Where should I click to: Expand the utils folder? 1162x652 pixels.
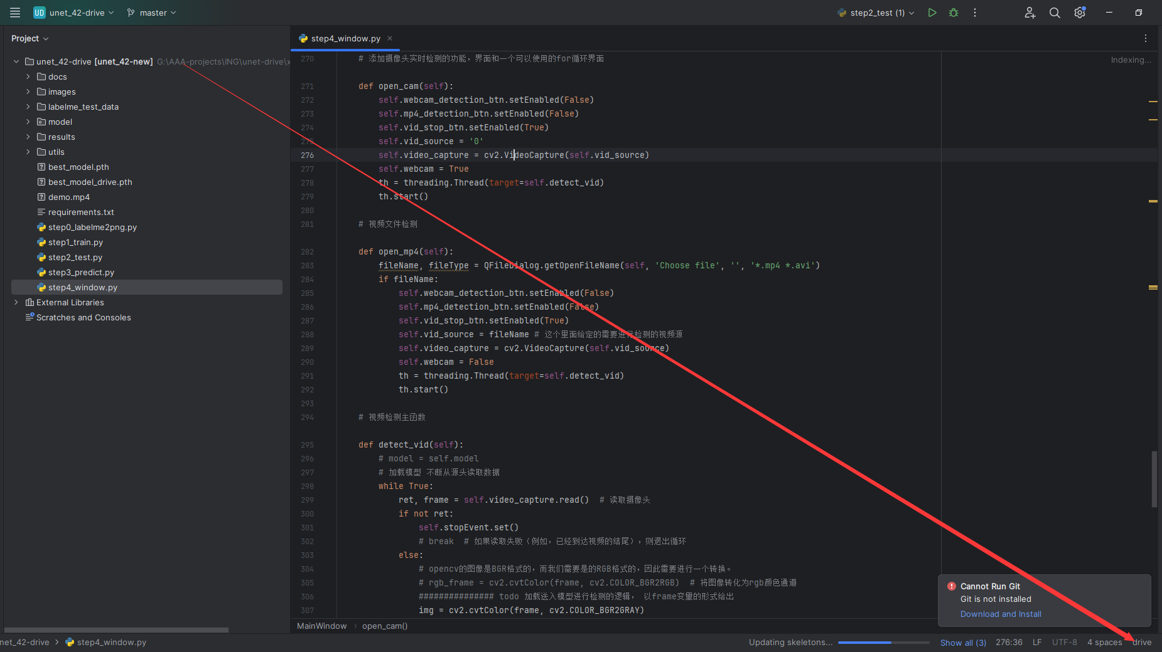pos(28,152)
